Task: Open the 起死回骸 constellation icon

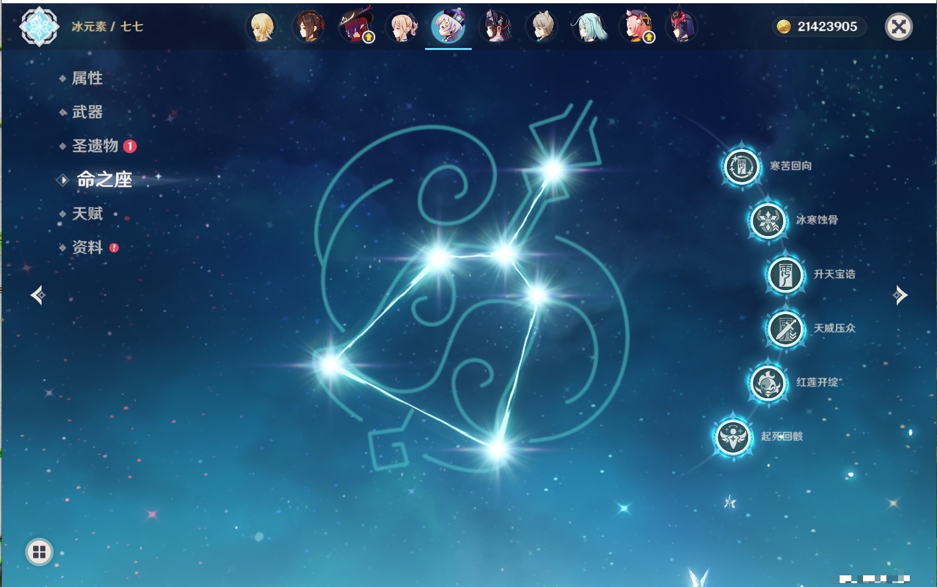Action: point(733,437)
